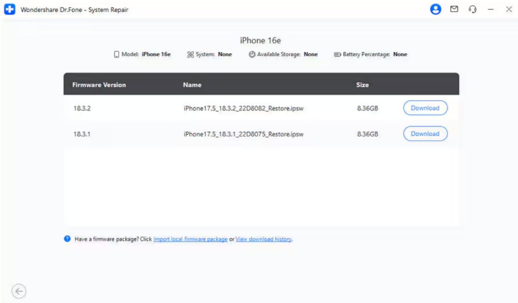The width and height of the screenshot is (518, 303).
Task: Click the System grid icon
Action: 190,54
